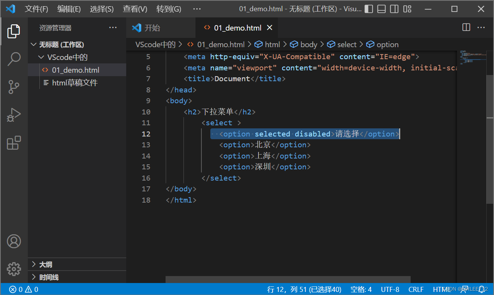The width and height of the screenshot is (494, 295).
Task: Collapse the 无标题 (工作区) section
Action: tap(77, 44)
